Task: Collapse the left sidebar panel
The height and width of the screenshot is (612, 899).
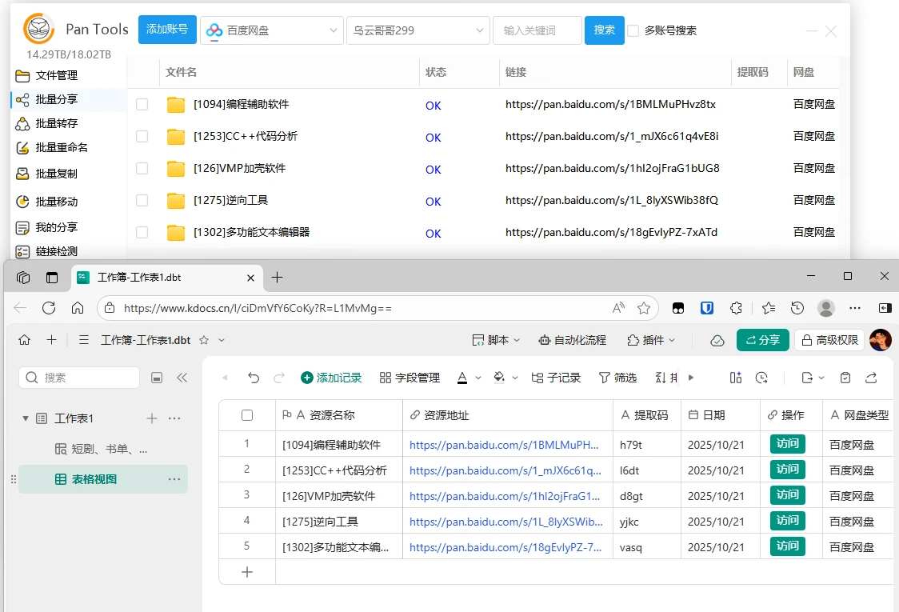Action: tap(182, 378)
